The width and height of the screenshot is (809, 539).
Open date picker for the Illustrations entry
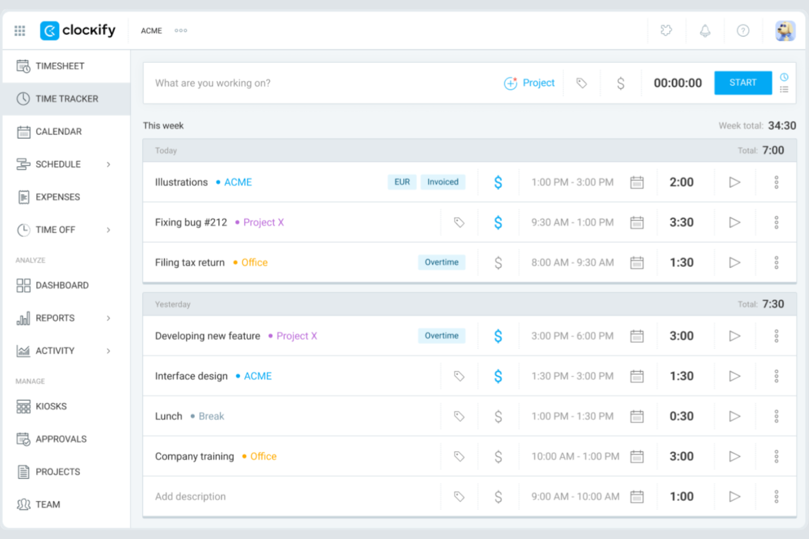click(x=637, y=182)
